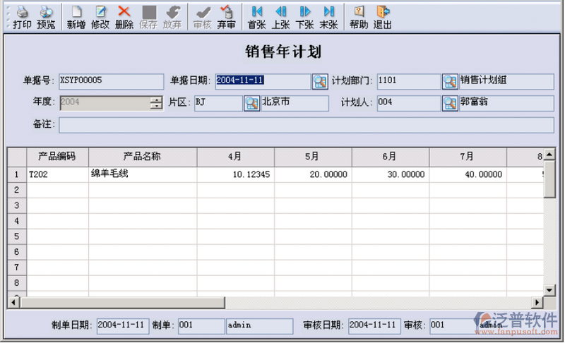
Task: Open lookup for 计划部门 field
Action: 450,81
